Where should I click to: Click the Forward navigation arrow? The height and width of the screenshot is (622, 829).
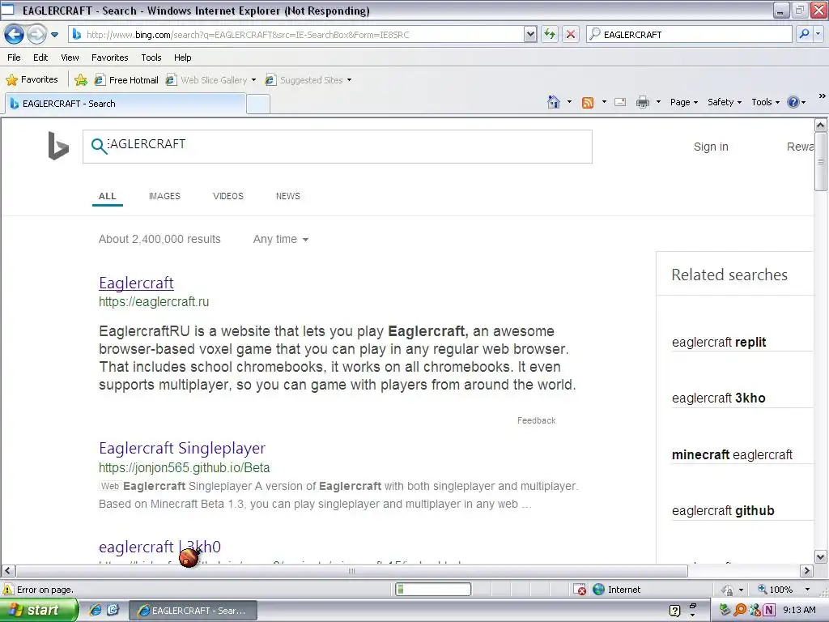(36, 34)
